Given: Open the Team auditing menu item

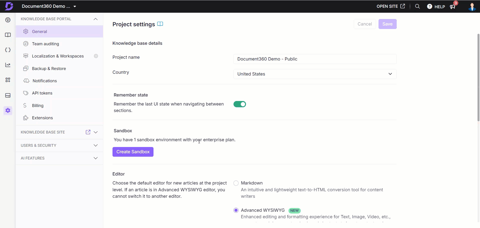Looking at the screenshot, I should [59, 44].
